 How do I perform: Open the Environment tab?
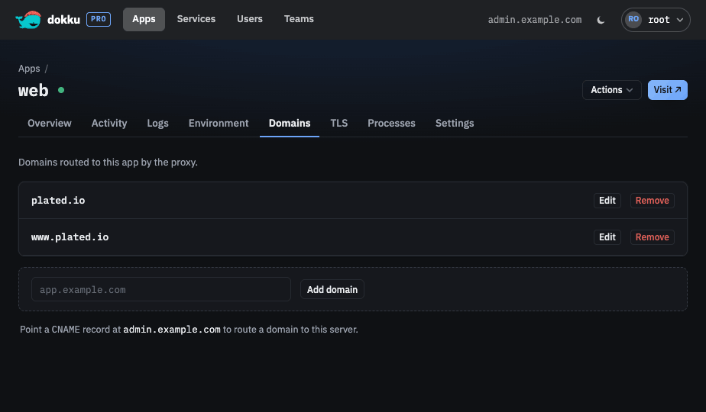click(219, 124)
